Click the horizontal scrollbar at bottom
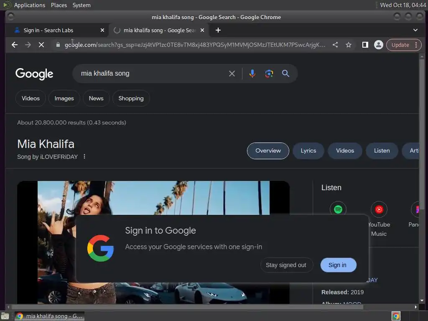This screenshot has width=428, height=321. point(187,307)
